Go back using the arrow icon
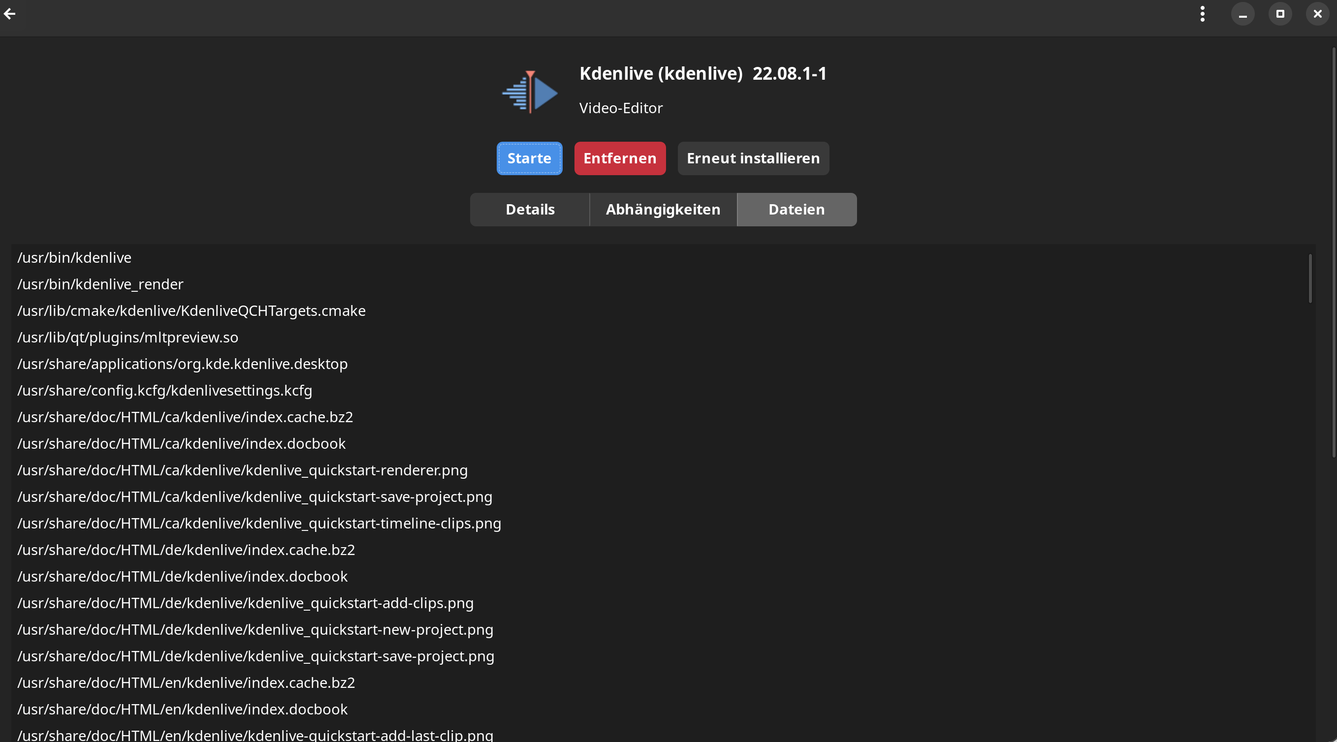This screenshot has height=742, width=1337. [x=10, y=14]
